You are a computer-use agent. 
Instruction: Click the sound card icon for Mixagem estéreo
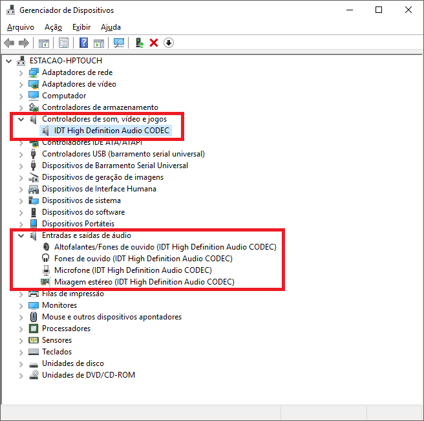pos(45,282)
